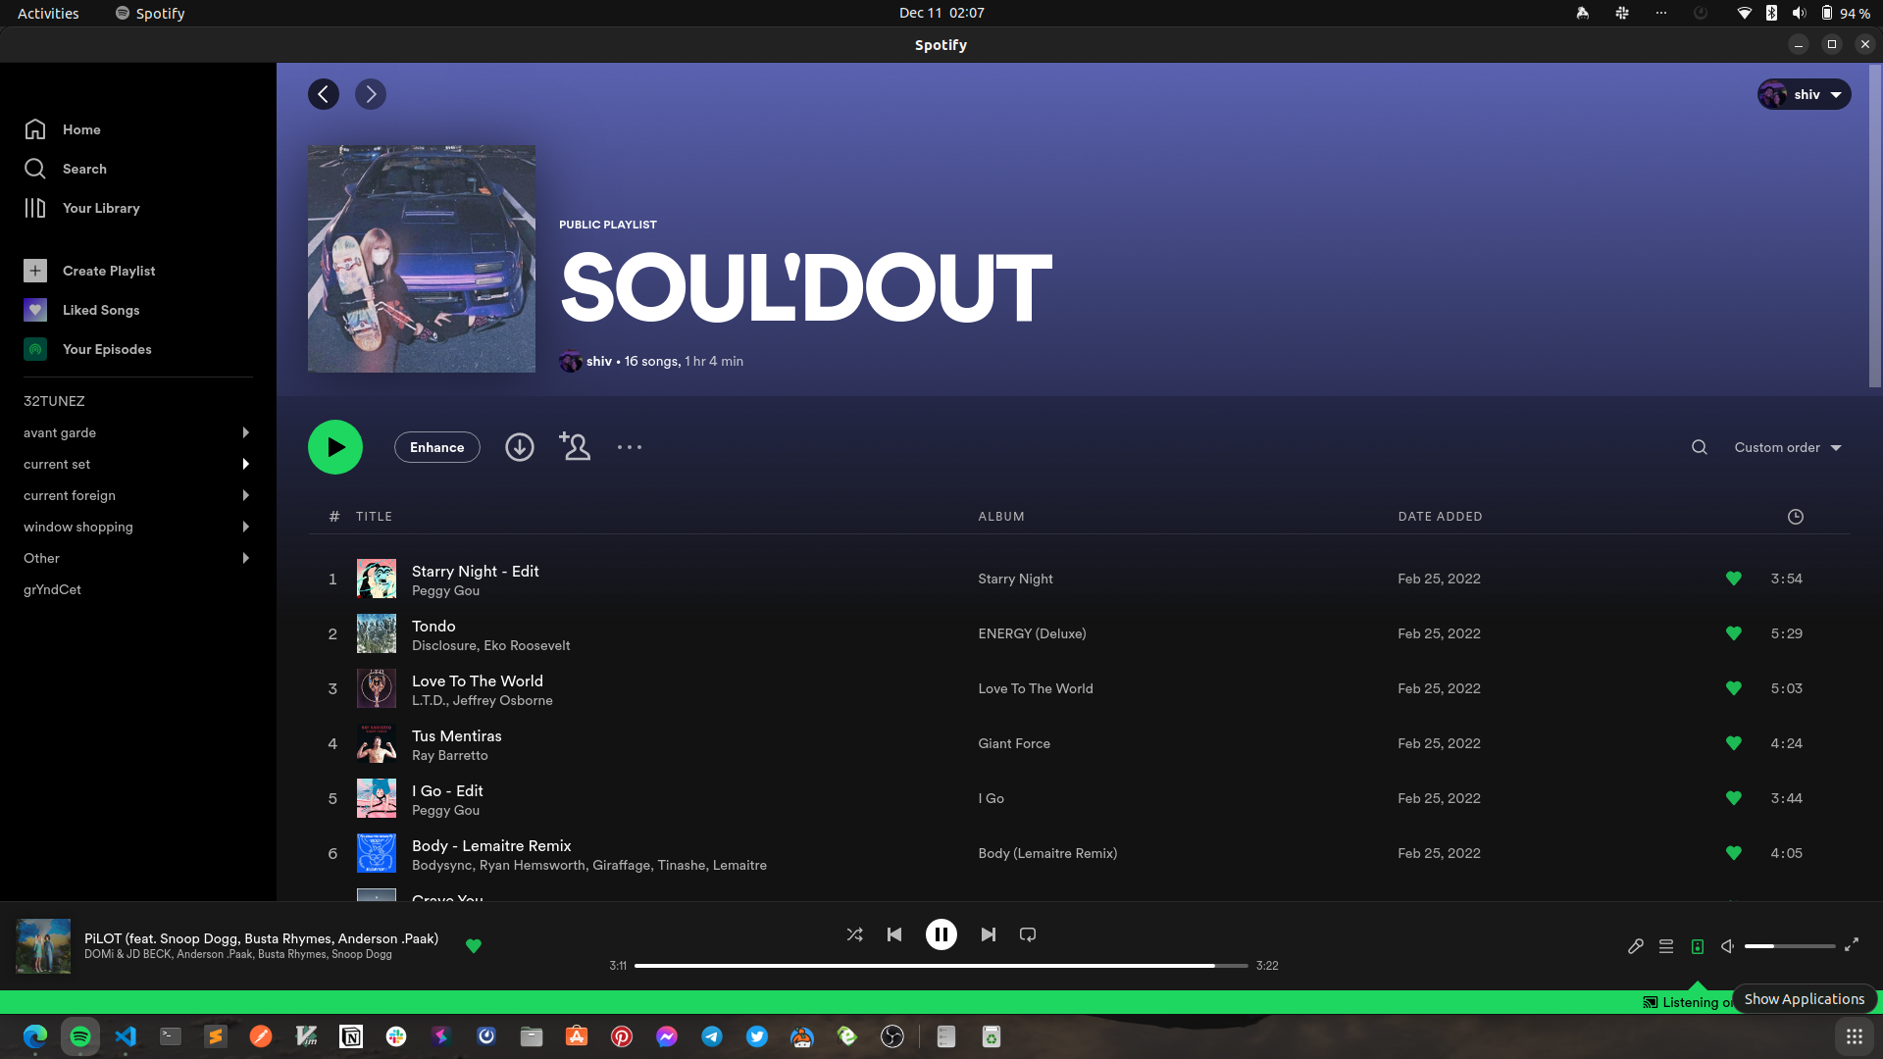Open the Peggy Gou artist link under Starry Night
This screenshot has width=1883, height=1059.
(x=445, y=591)
